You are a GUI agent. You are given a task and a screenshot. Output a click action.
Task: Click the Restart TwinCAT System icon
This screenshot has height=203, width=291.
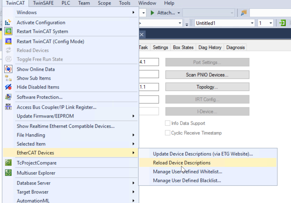point(8,31)
